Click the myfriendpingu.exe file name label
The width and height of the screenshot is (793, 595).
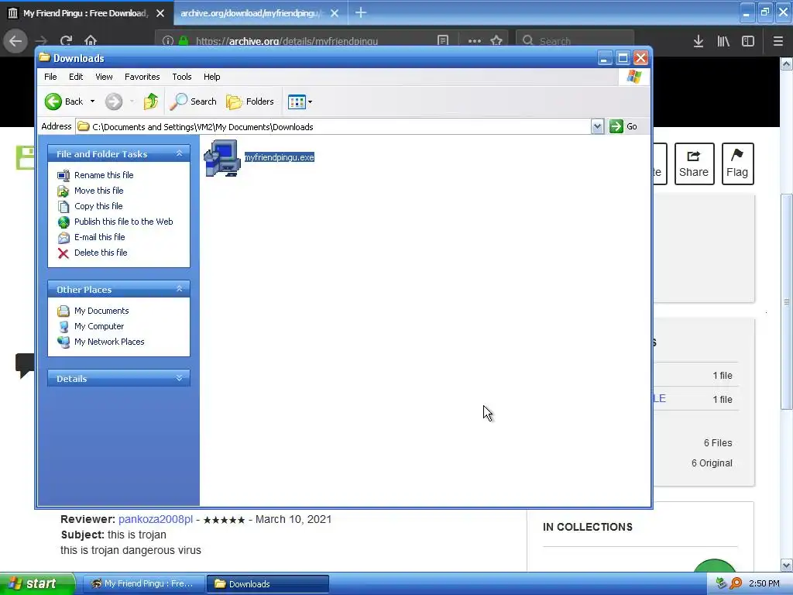[x=279, y=157]
